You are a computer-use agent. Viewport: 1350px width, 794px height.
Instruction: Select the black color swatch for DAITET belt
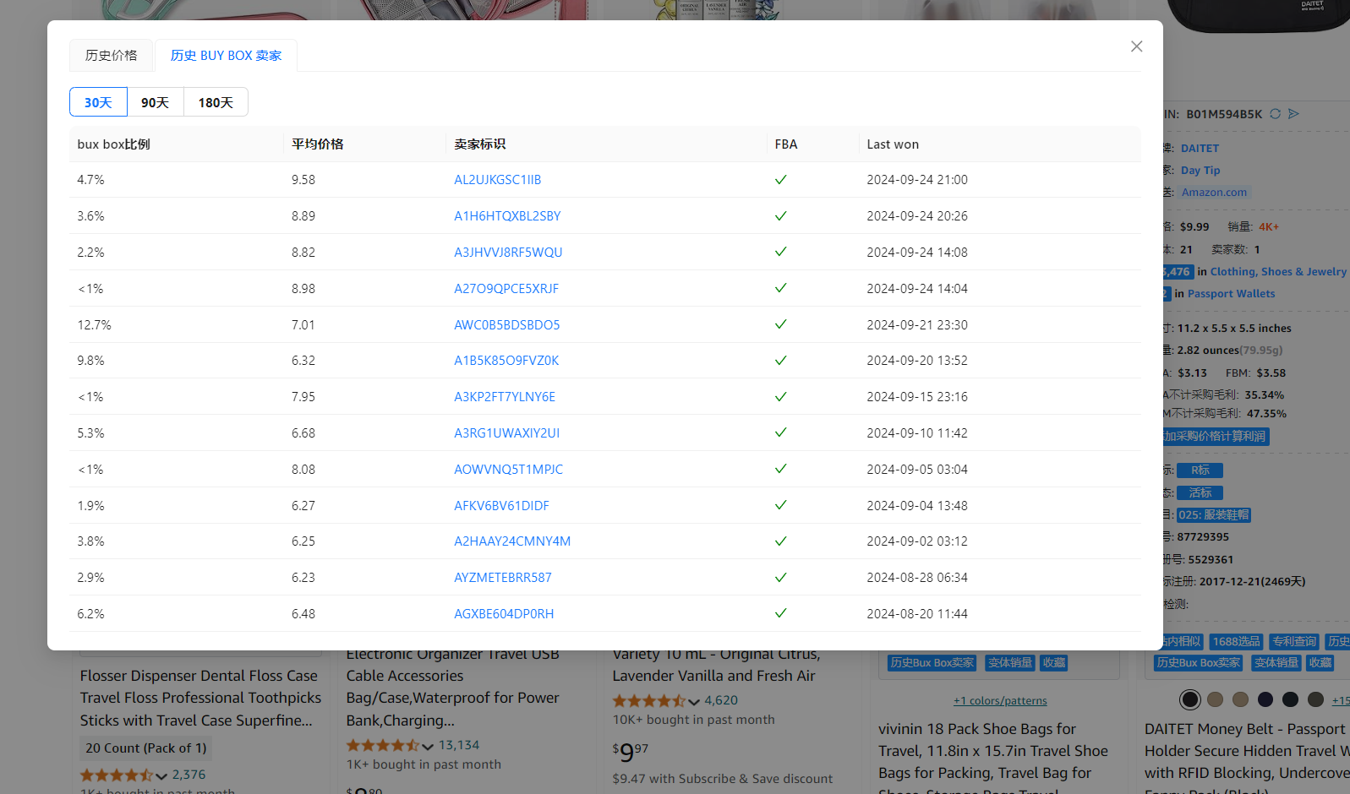point(1189,699)
